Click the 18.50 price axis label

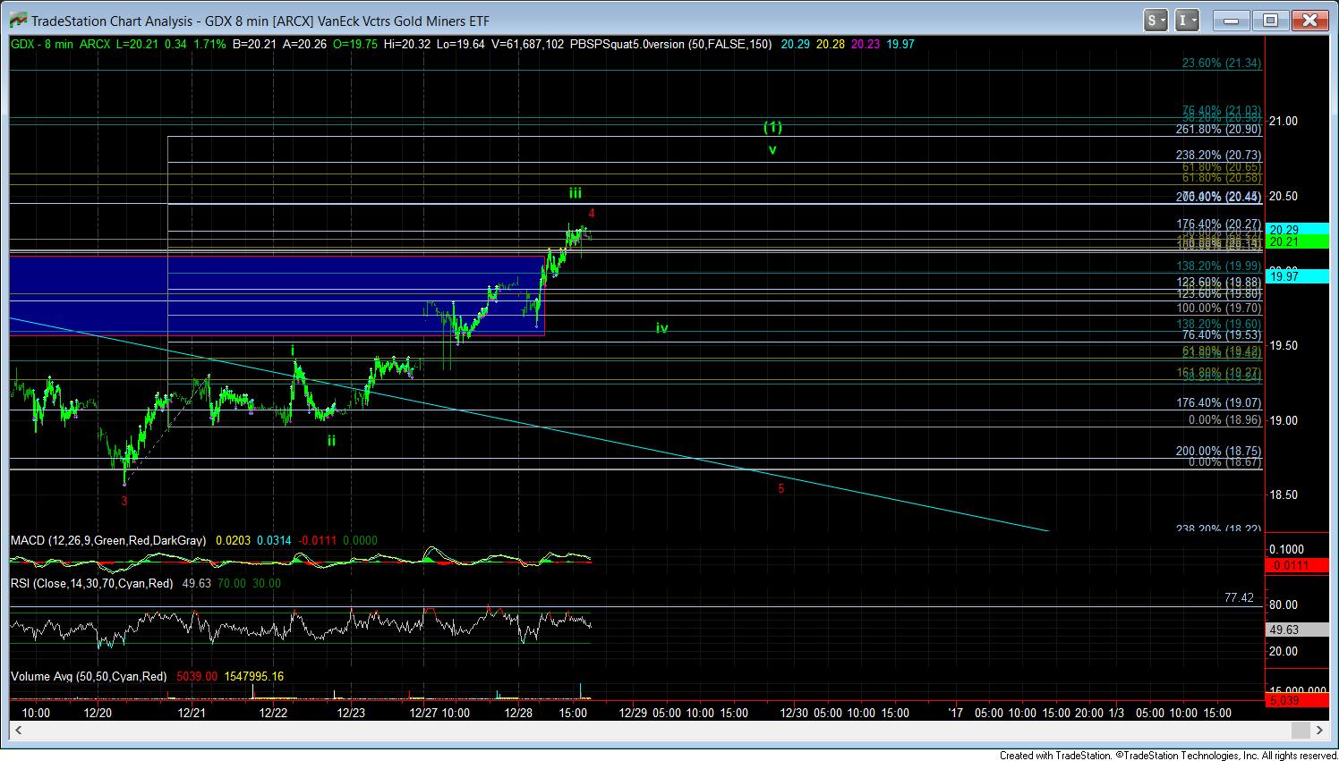1283,495
